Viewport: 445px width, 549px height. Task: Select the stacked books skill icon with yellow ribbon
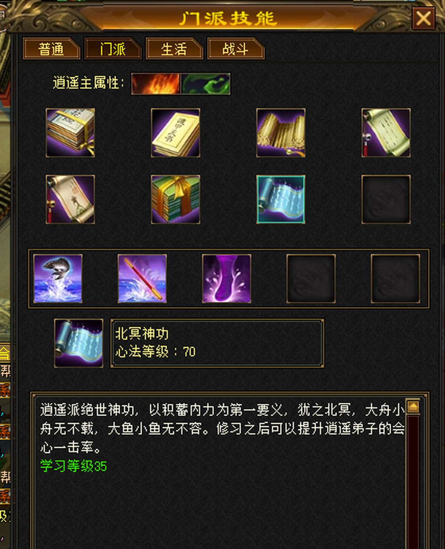click(71, 133)
